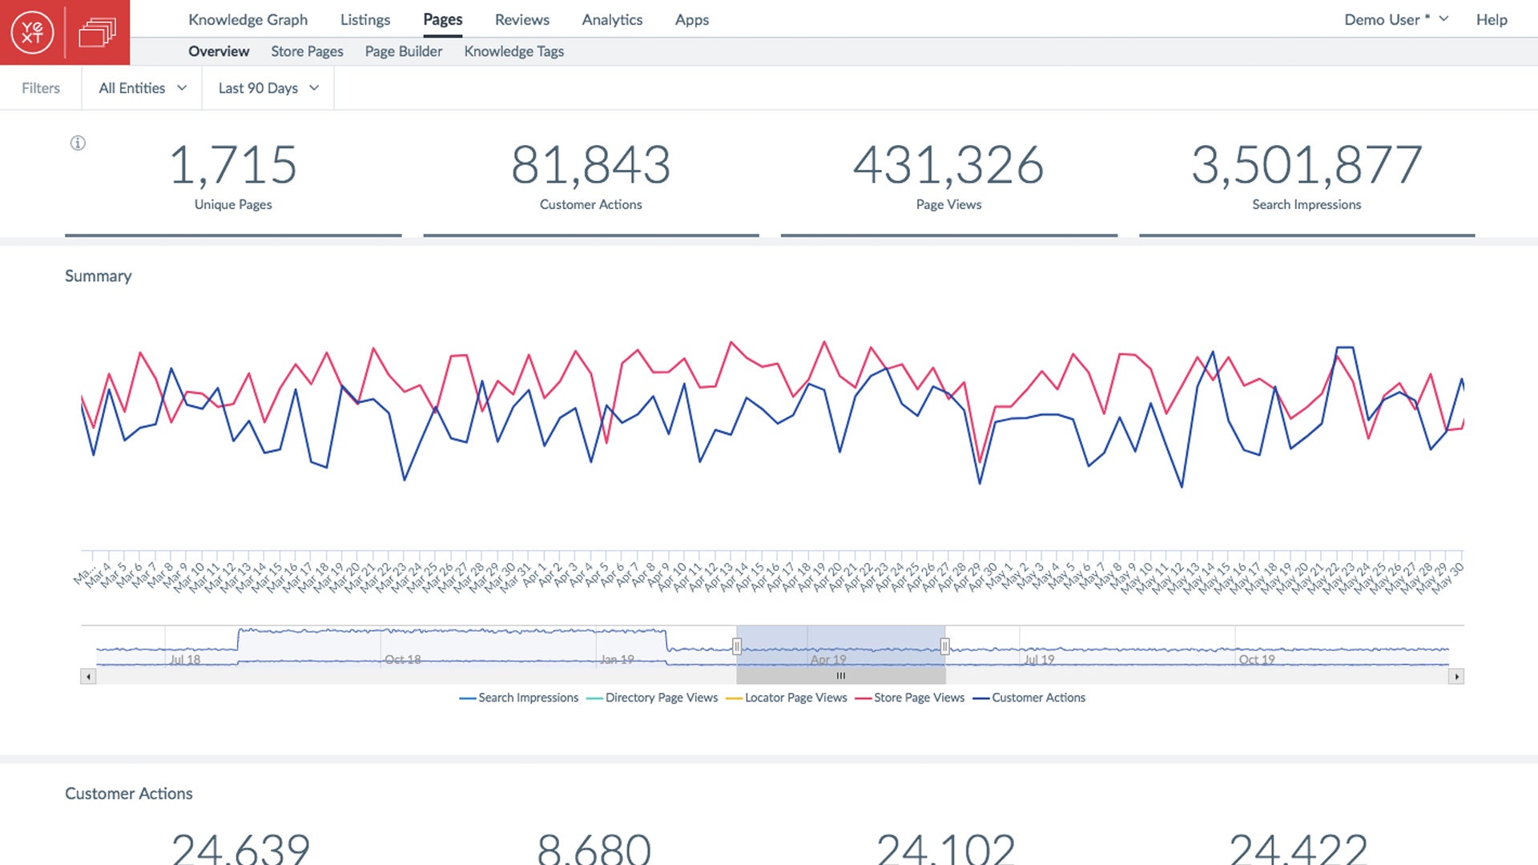
Task: Click the Yext logo icon
Action: coord(32,33)
